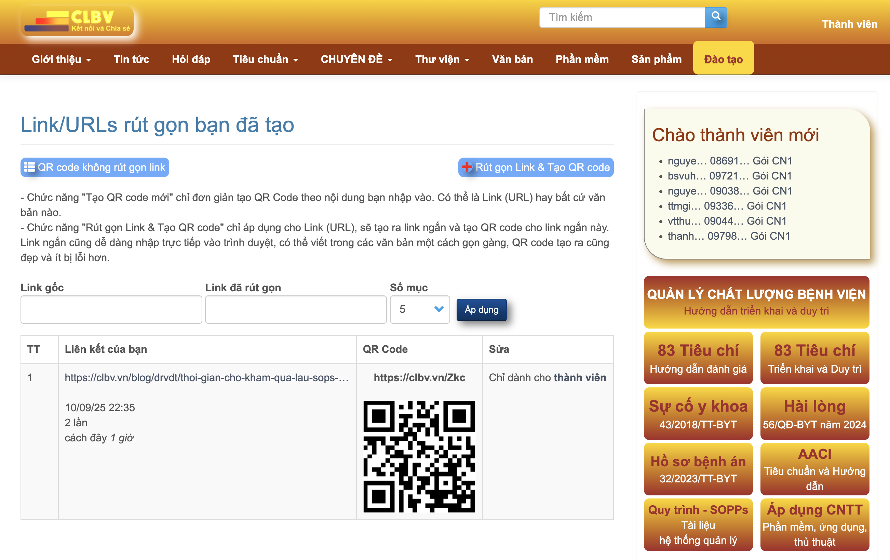Click the red plus icon on Rút gọn Link
The height and width of the screenshot is (560, 890).
pyautogui.click(x=467, y=167)
